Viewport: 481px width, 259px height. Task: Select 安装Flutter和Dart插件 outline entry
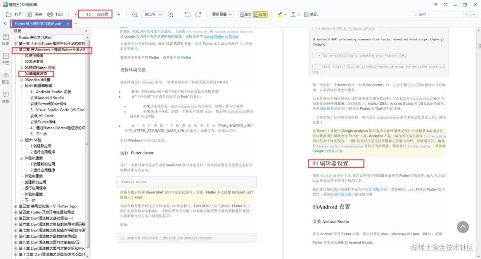tap(48, 104)
